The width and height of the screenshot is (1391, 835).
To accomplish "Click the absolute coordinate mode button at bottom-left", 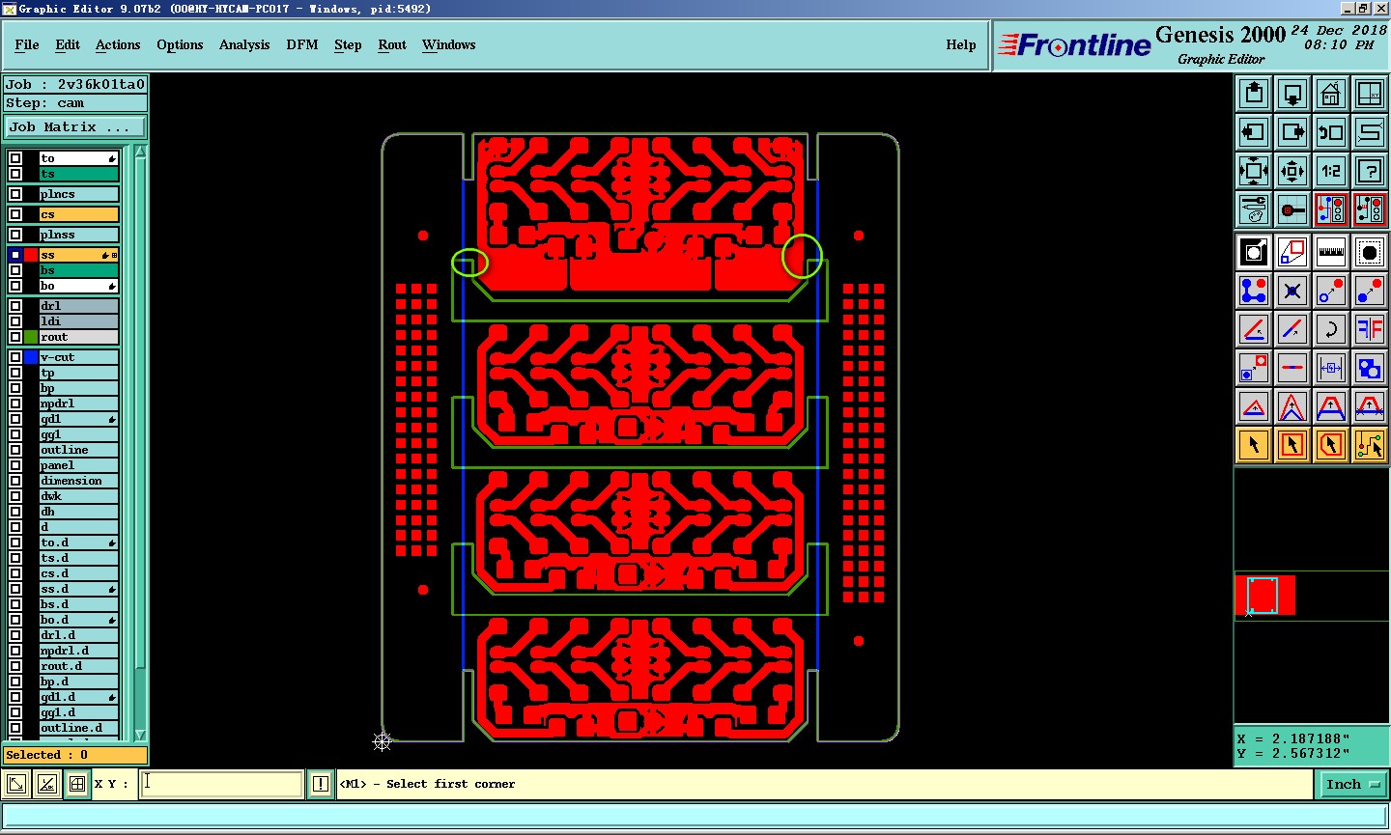I will [x=16, y=784].
